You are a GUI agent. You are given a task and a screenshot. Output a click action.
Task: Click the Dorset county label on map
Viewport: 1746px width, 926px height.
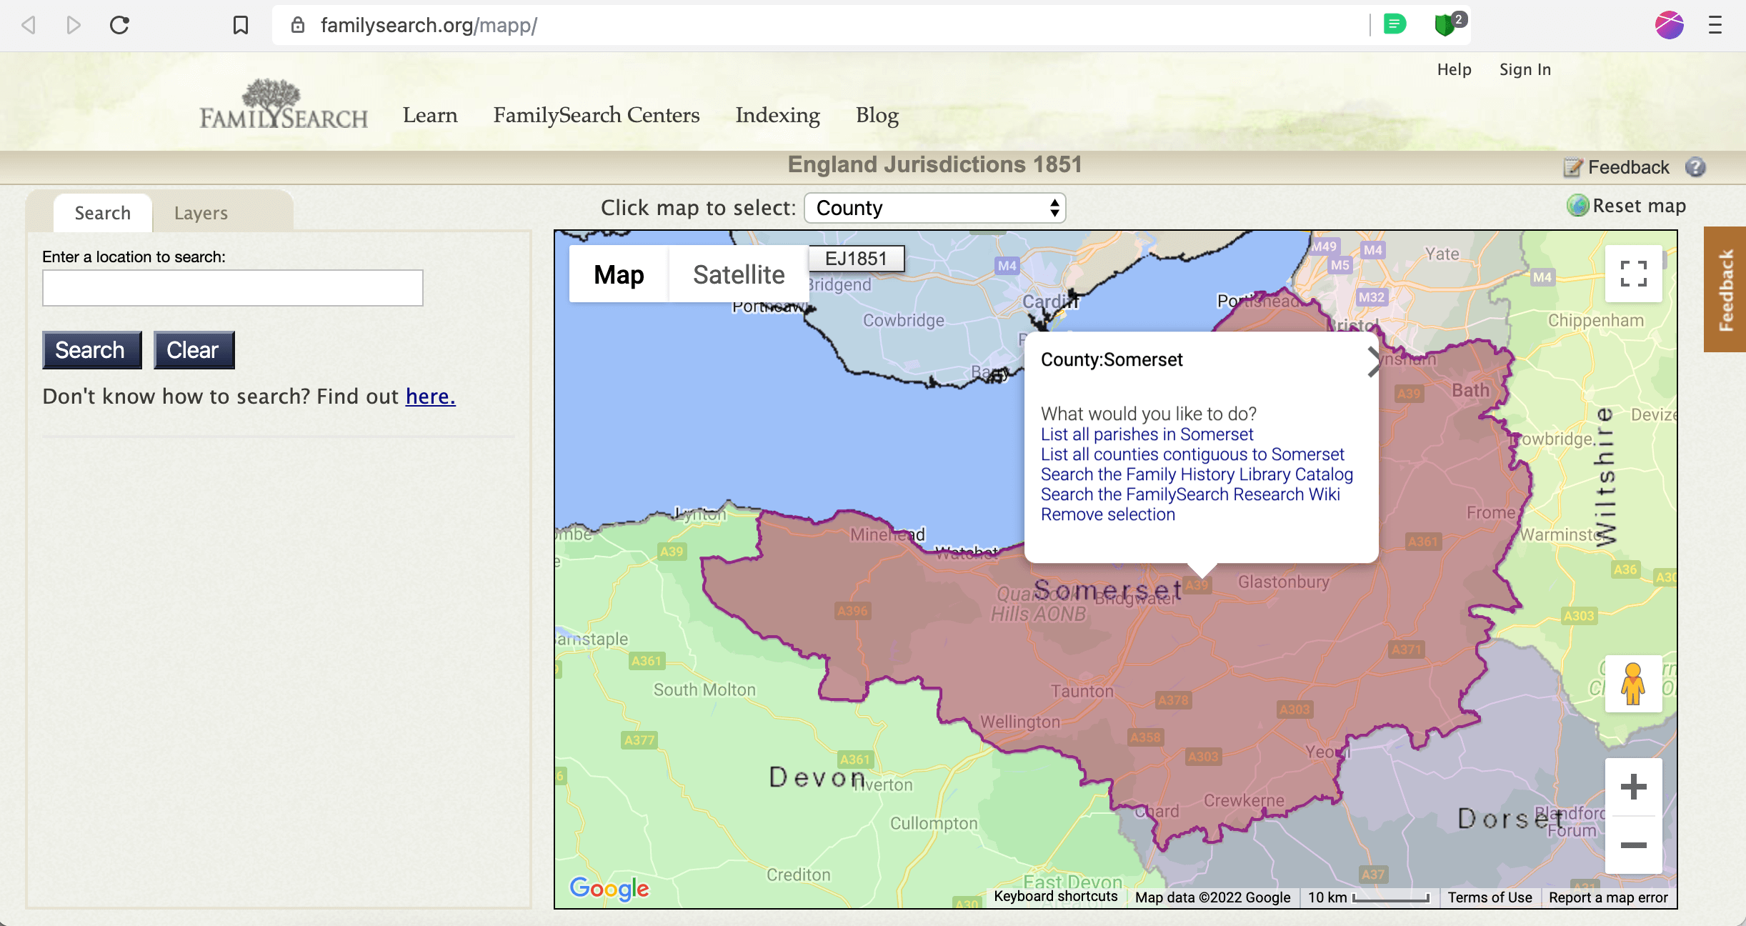click(x=1510, y=819)
